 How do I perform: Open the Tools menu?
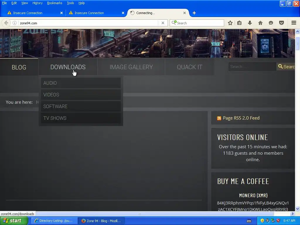[x=70, y=3]
